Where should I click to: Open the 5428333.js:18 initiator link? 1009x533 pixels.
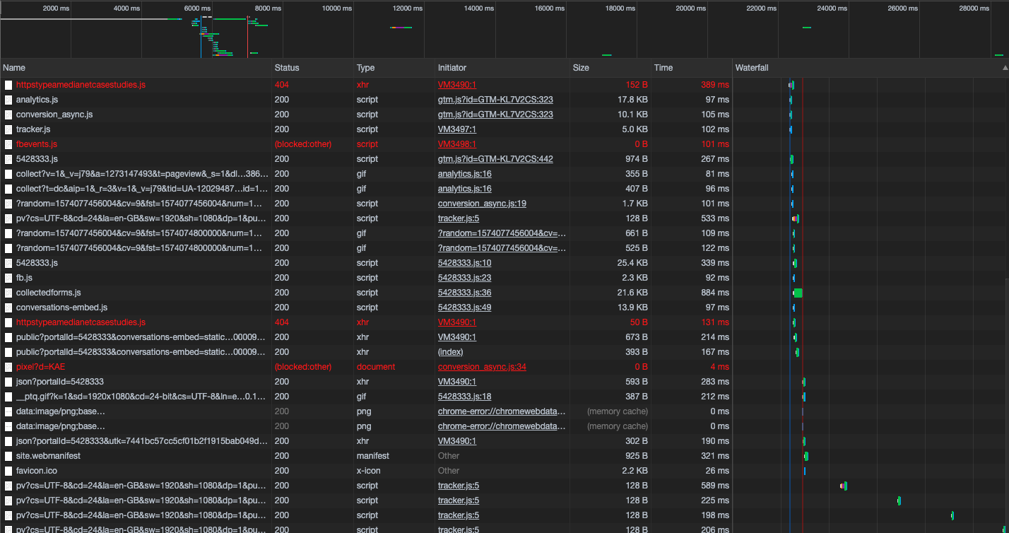click(x=464, y=397)
